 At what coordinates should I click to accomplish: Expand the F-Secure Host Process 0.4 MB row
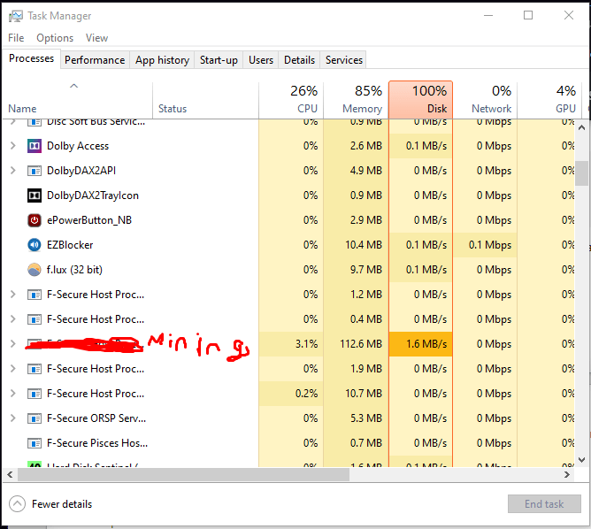point(12,319)
